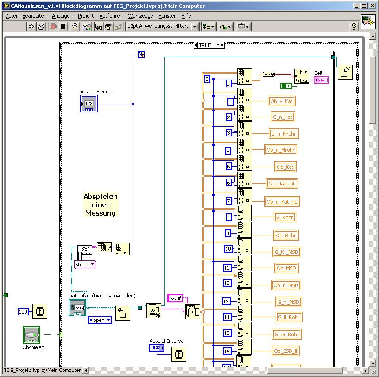Select the Anzahl Element I32 indicator terminal
This screenshot has height=377, width=379.
coord(89,104)
